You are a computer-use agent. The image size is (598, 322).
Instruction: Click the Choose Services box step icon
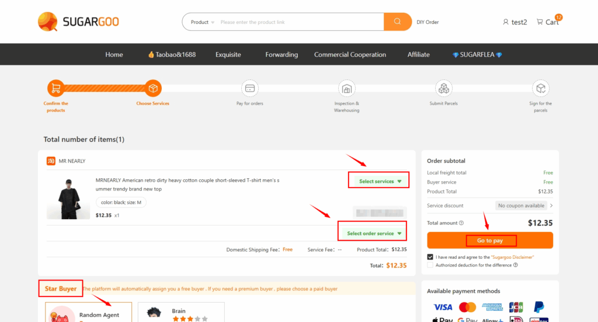coord(153,88)
